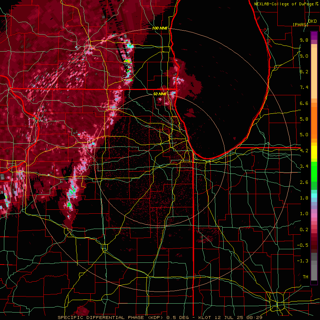This screenshot has width=320, height=320.
Task: Pick the pink band beside 1.0
Action: [314, 215]
